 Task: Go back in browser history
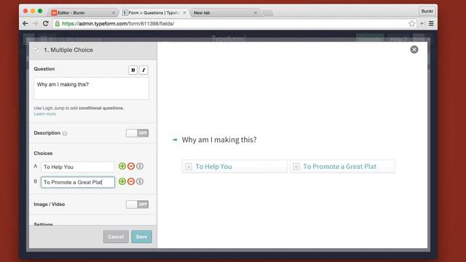click(25, 23)
